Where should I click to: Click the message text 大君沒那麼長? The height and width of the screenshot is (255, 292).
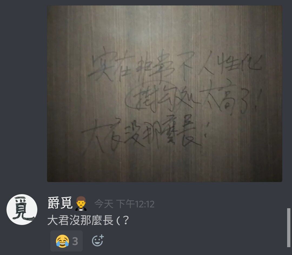(x=81, y=220)
